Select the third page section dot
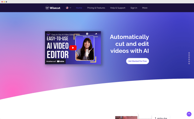Screen dimensions: 194x119 point(189,57)
